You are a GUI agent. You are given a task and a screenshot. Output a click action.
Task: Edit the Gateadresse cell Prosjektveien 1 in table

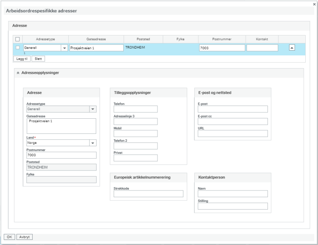pos(96,48)
